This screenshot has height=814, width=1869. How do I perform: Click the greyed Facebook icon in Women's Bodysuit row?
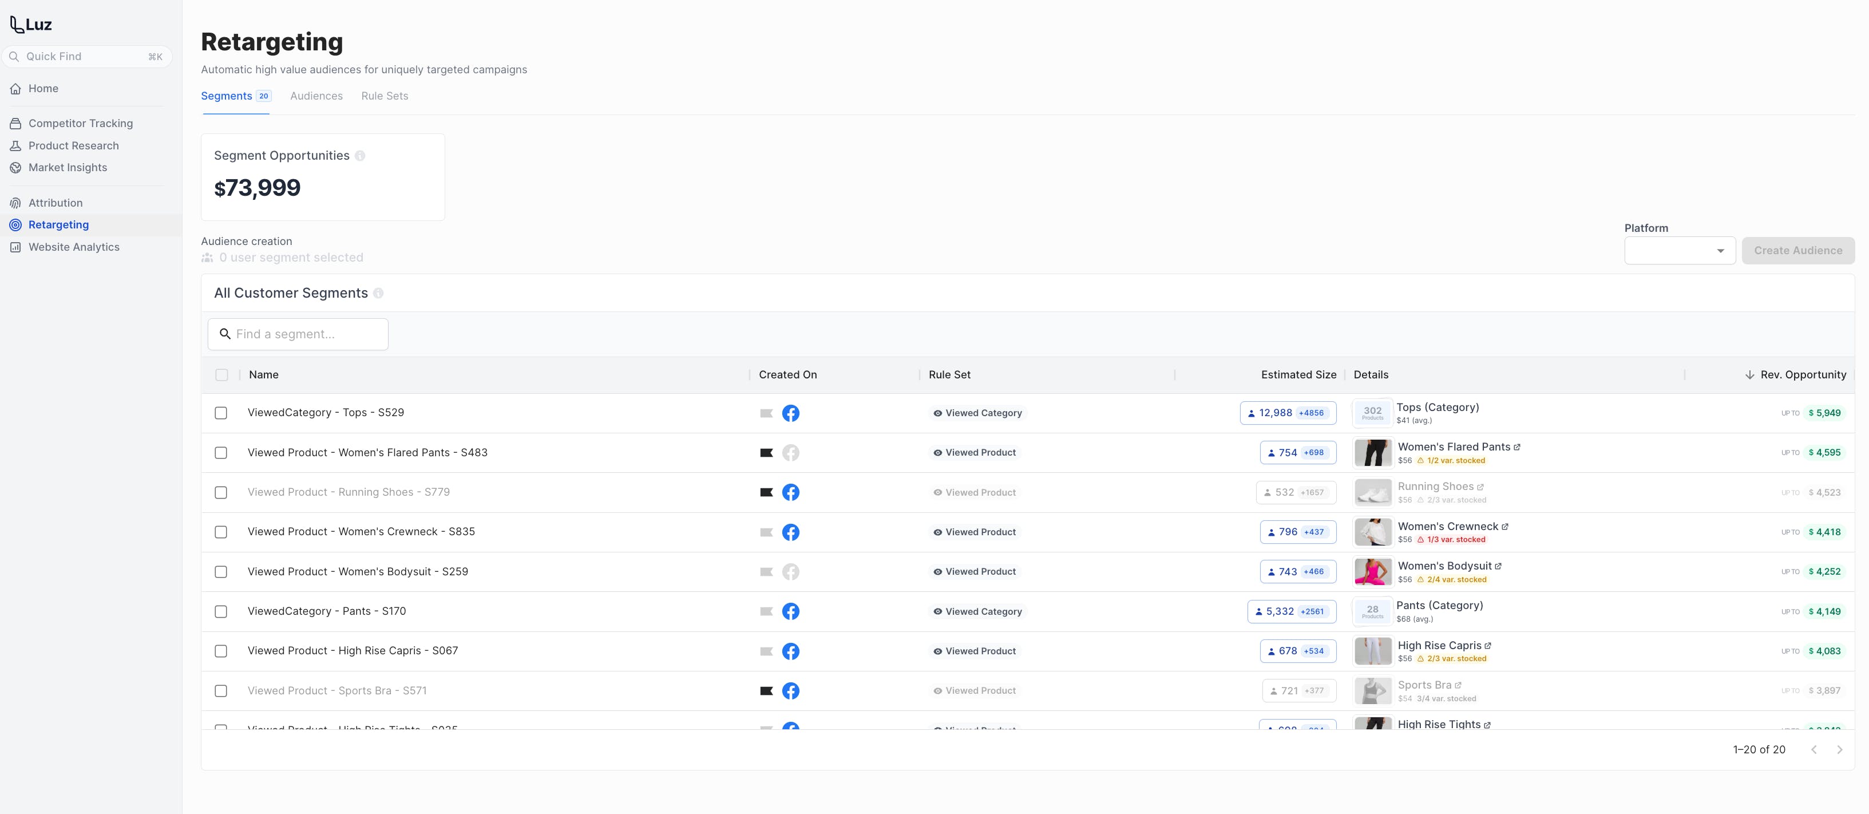pyautogui.click(x=790, y=572)
